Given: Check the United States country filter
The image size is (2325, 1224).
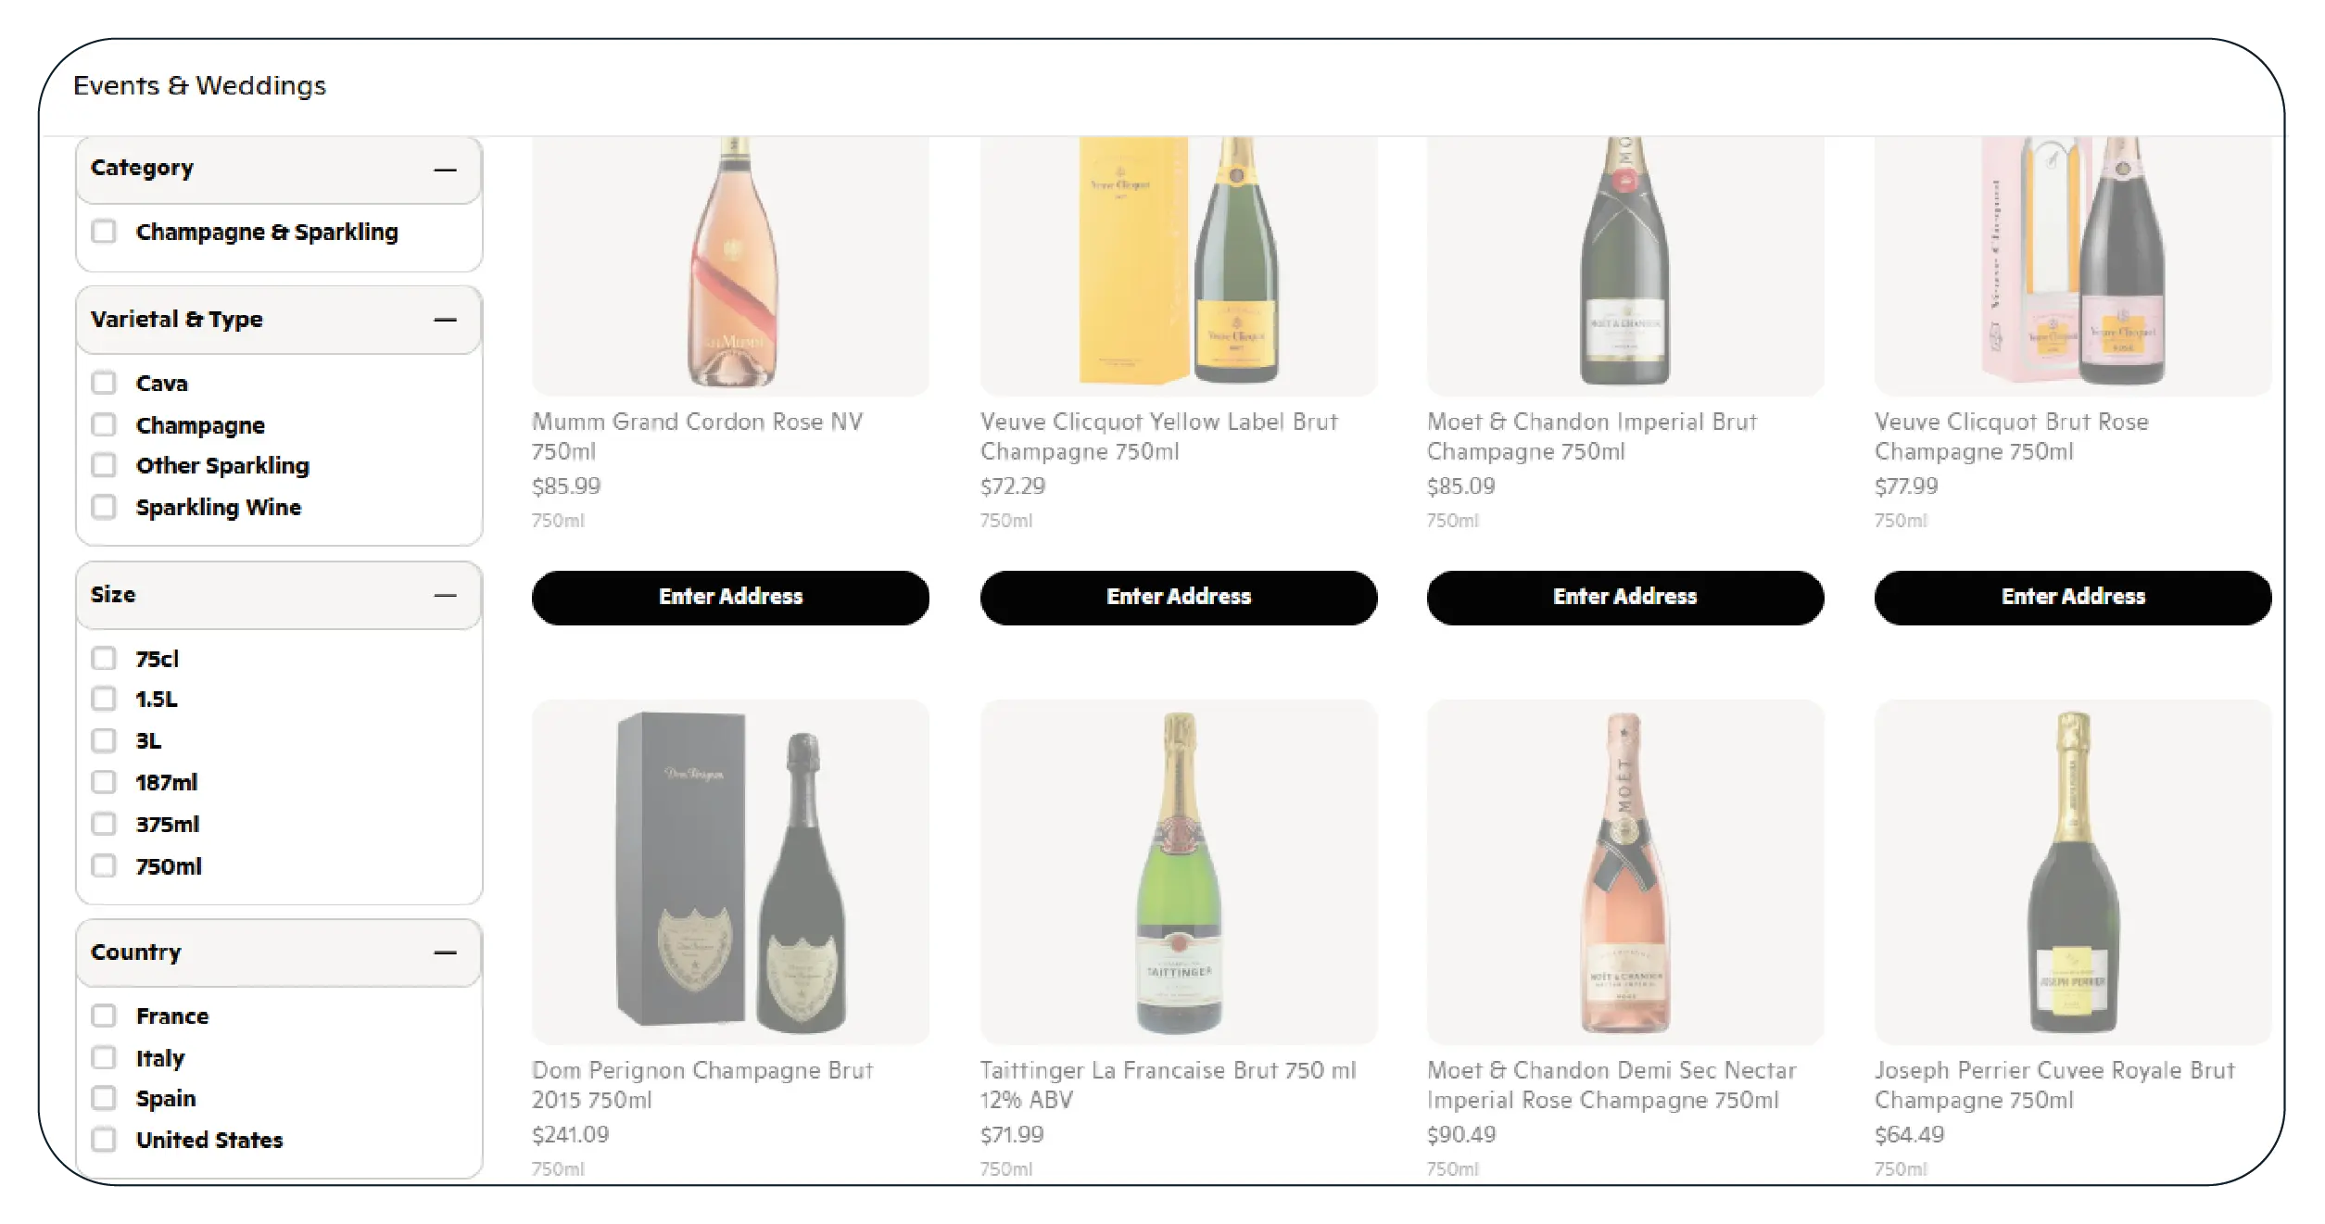Looking at the screenshot, I should (104, 1140).
